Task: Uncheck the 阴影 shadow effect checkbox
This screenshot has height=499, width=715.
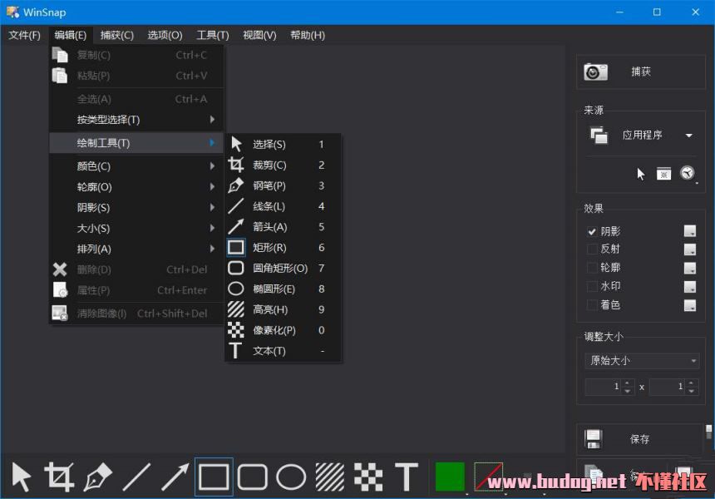Action: pos(592,232)
